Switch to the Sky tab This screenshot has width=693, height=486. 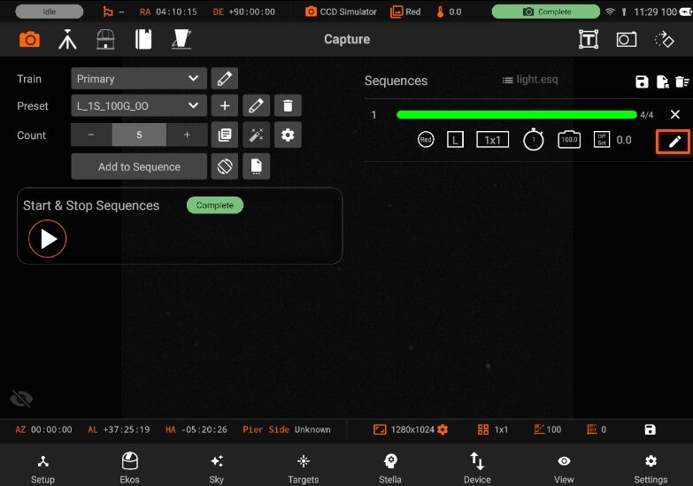(217, 469)
